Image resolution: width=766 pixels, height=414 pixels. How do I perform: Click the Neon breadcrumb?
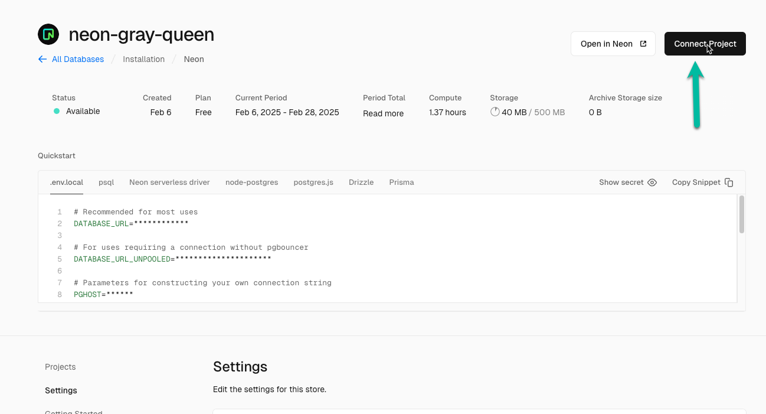194,59
